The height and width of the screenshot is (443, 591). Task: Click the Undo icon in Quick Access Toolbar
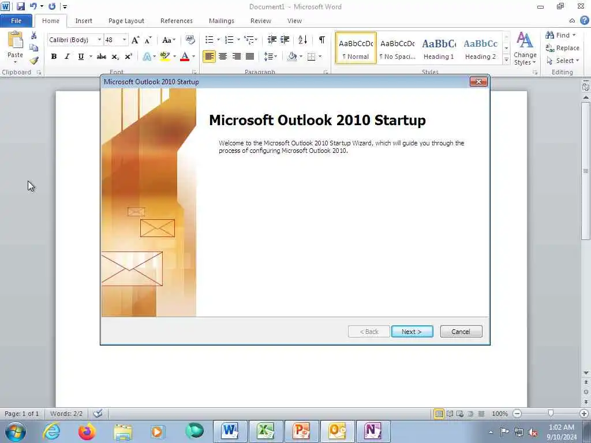[33, 6]
